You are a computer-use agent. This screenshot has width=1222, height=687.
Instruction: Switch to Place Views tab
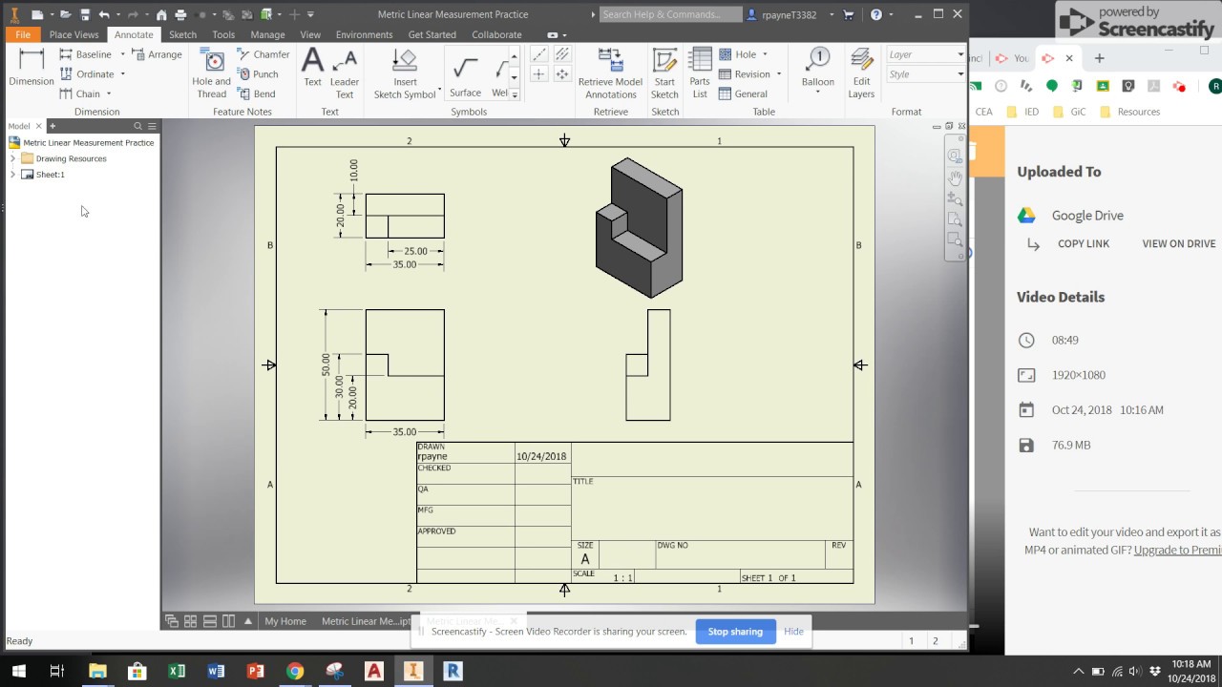(x=74, y=34)
